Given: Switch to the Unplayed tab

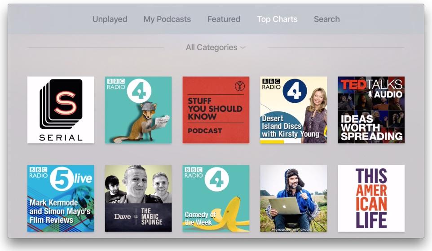Looking at the screenshot, I should click(110, 19).
